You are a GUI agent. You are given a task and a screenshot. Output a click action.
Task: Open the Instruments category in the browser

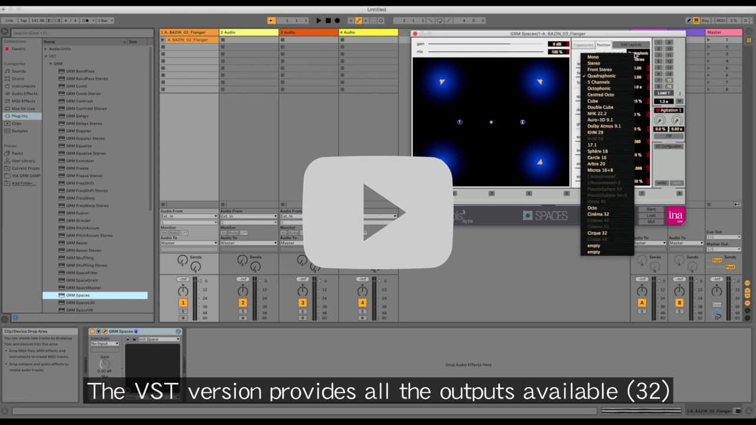[x=23, y=86]
